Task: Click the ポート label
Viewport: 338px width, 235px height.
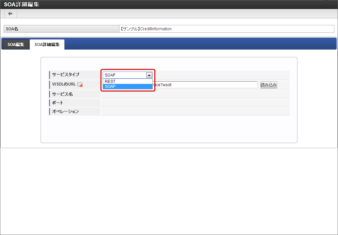Action: click(x=58, y=103)
